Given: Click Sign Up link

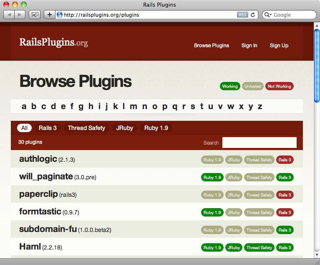Looking at the screenshot, I should coord(279,46).
